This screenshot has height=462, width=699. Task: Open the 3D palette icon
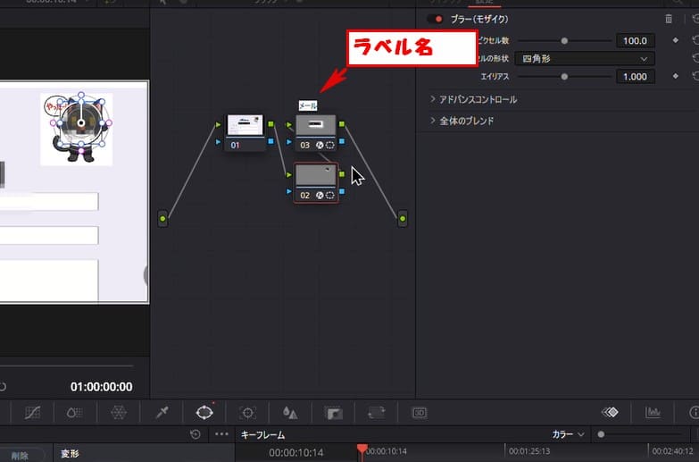coord(419,412)
